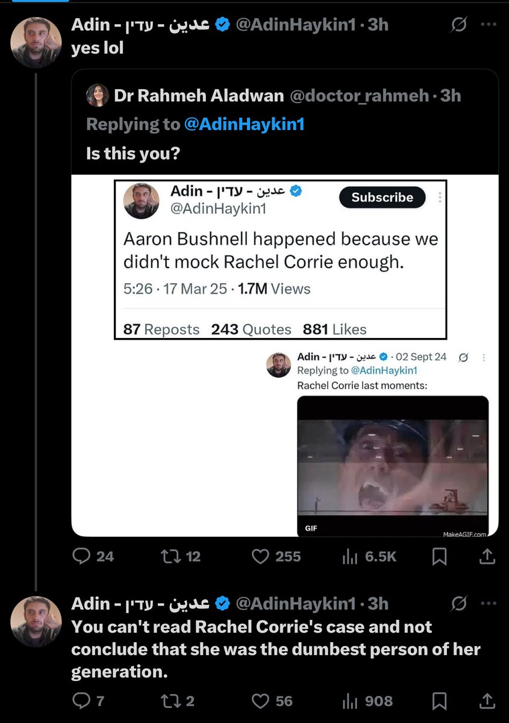The height and width of the screenshot is (723, 509).
Task: Open more options on the bottom tweet
Action: tap(489, 603)
